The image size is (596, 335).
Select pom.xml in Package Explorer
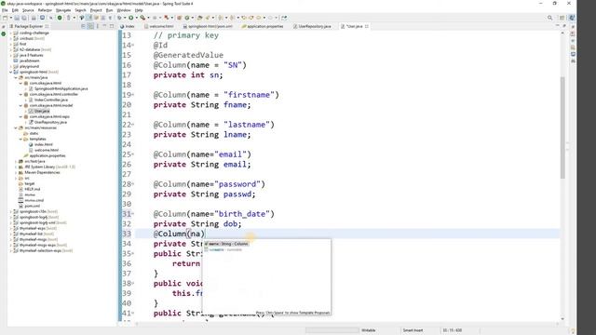coord(32,206)
